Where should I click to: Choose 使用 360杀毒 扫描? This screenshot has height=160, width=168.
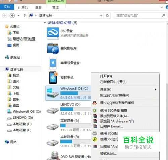pos(114,110)
